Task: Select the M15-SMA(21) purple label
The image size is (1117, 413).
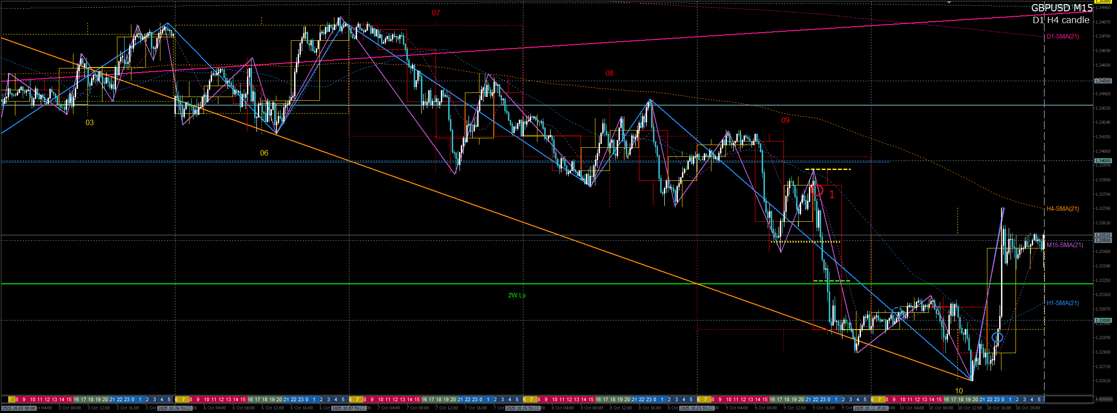Action: (x=1064, y=245)
